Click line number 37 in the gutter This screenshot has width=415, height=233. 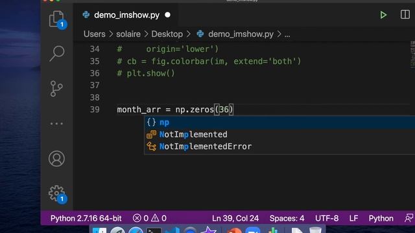click(x=95, y=85)
